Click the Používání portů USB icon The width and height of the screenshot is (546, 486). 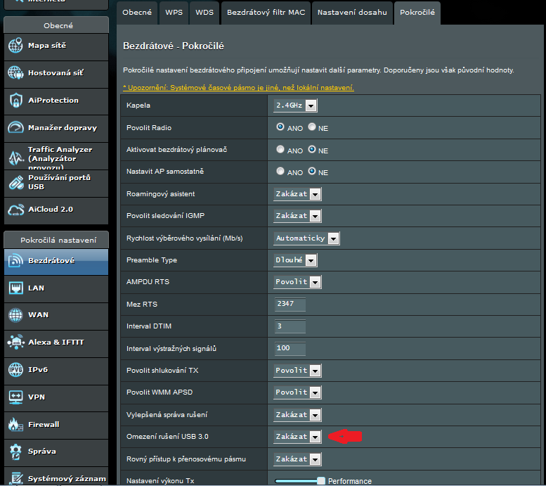pos(15,182)
